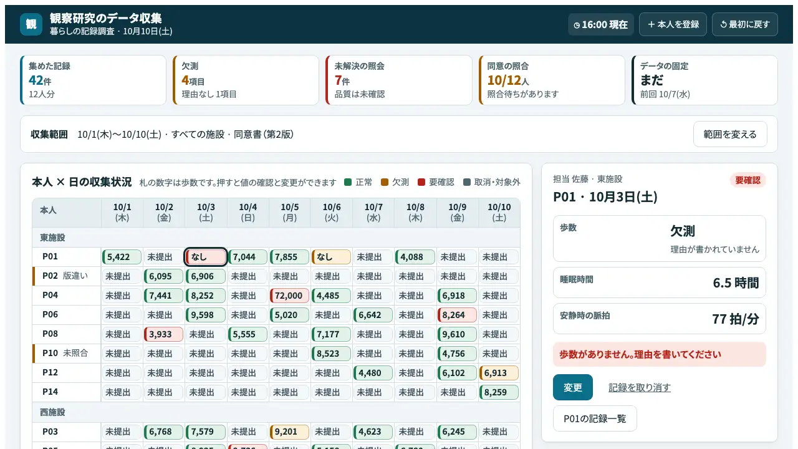
Task: Open the 範囲を変える range button
Action: (x=730, y=134)
